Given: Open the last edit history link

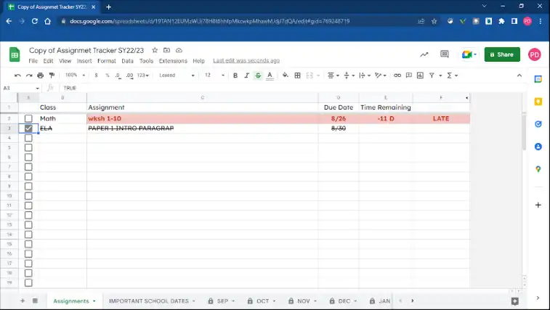Looking at the screenshot, I should point(246,61).
